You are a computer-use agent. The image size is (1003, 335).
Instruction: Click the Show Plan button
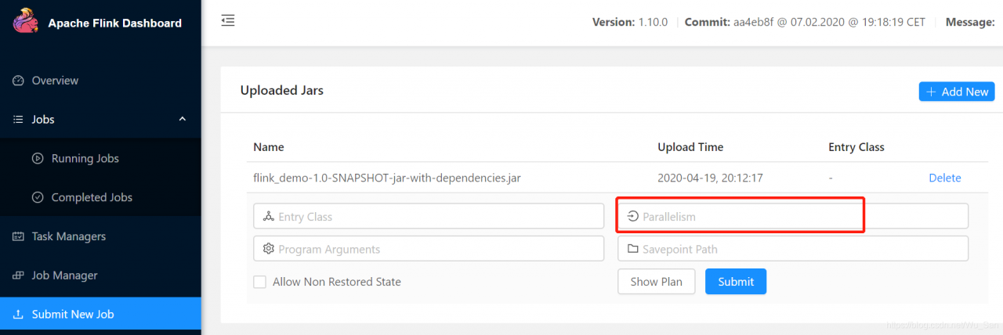point(656,282)
